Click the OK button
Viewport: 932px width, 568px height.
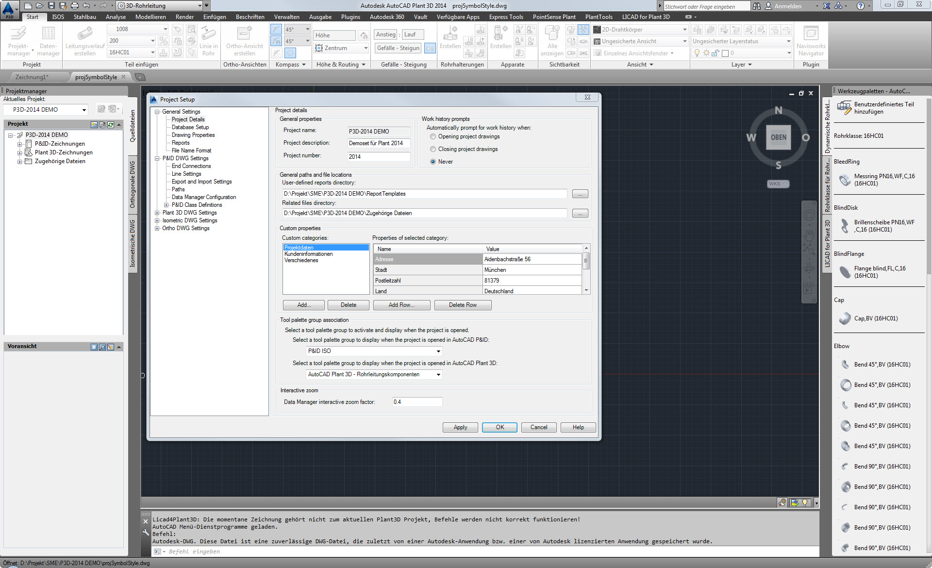click(499, 428)
